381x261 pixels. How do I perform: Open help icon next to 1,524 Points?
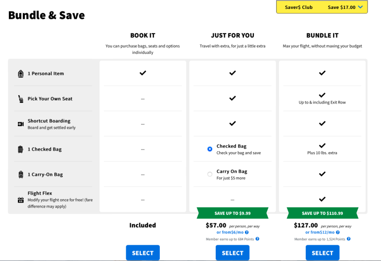click(348, 239)
